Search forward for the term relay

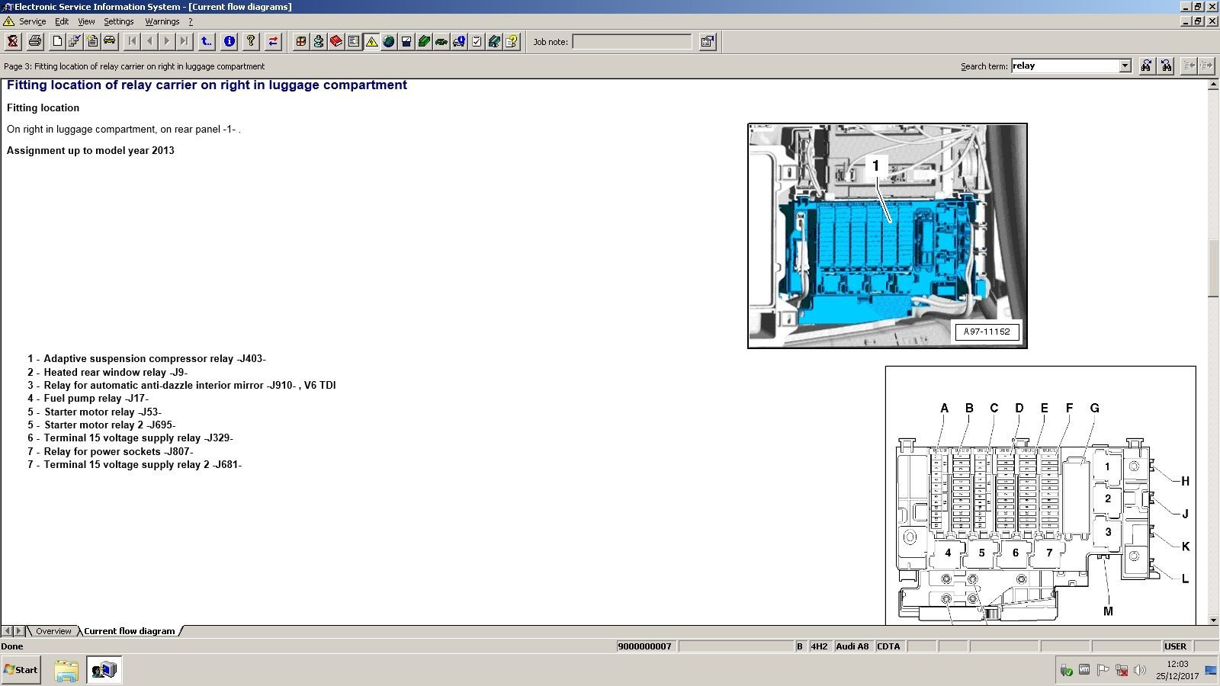1145,66
